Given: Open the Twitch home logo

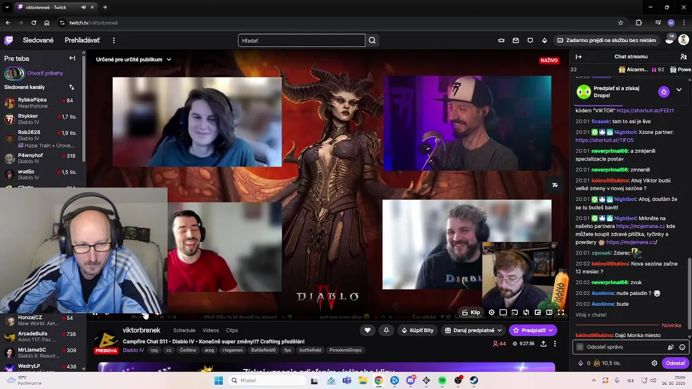Looking at the screenshot, I should click(9, 40).
